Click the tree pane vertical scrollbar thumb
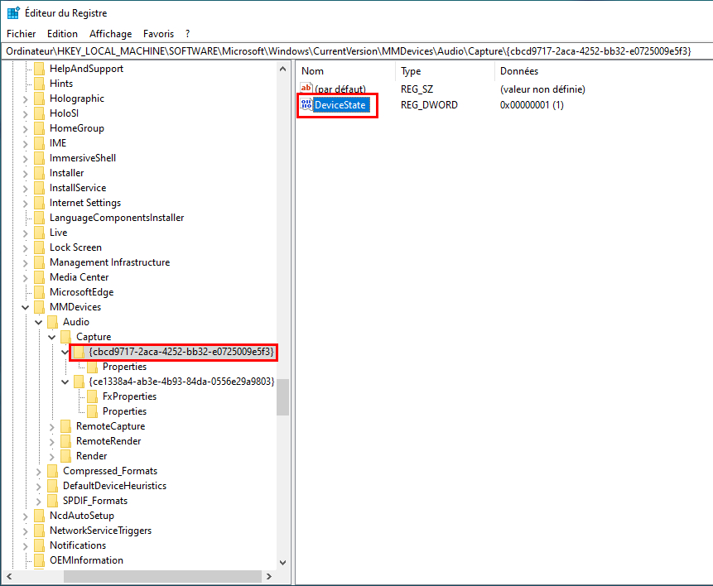The image size is (713, 586). (283, 397)
